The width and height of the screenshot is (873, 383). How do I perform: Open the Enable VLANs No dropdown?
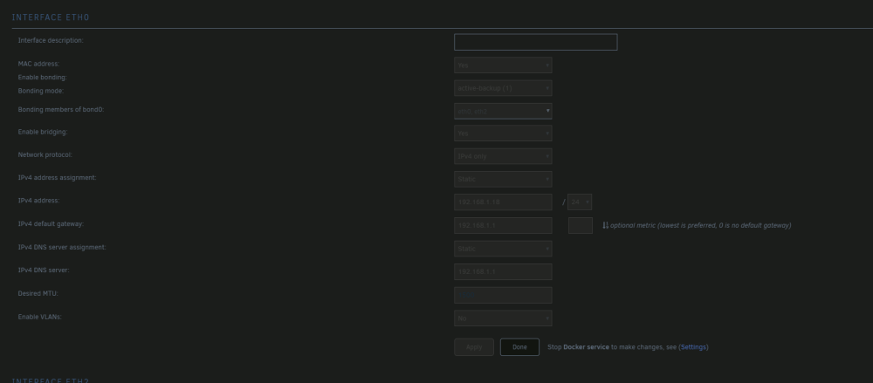503,318
